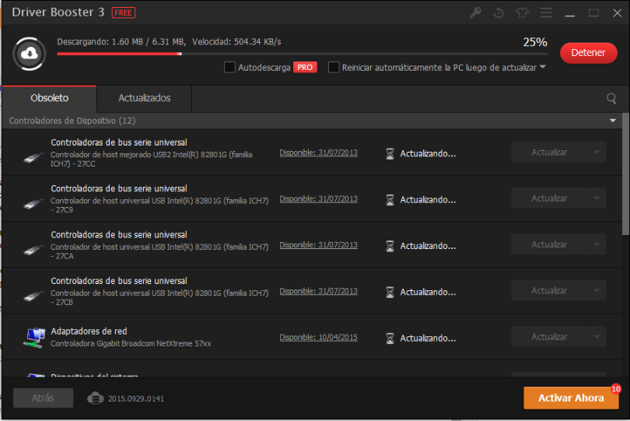
Task: Click Actualizar button for 27CA controller
Action: (549, 244)
